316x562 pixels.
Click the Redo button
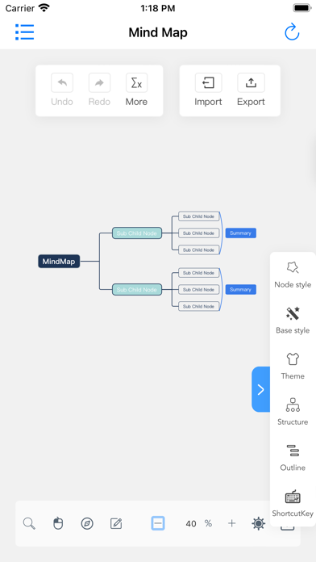pos(99,90)
